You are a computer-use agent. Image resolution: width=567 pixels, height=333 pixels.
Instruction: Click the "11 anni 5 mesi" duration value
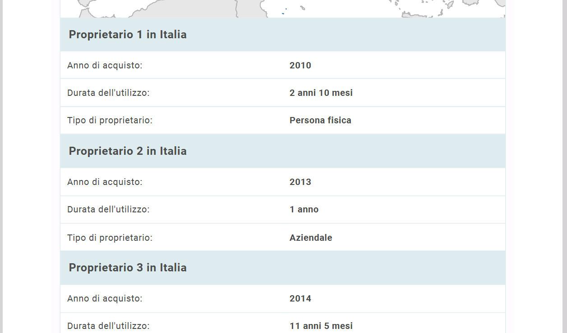tap(321, 326)
